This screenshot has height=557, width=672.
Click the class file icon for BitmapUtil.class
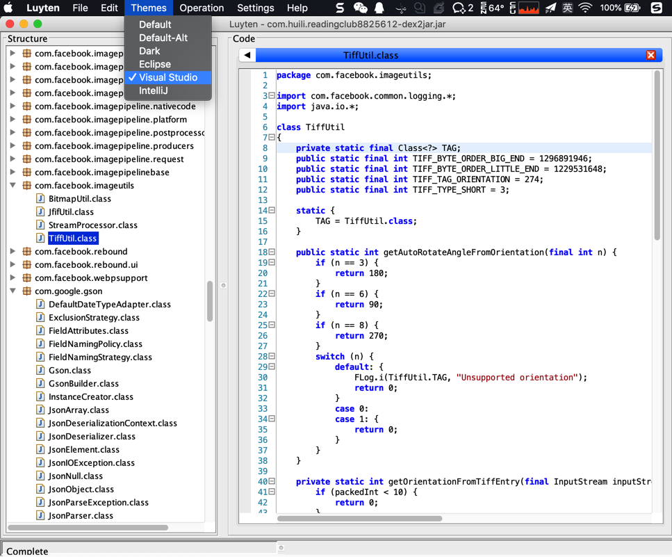click(40, 198)
